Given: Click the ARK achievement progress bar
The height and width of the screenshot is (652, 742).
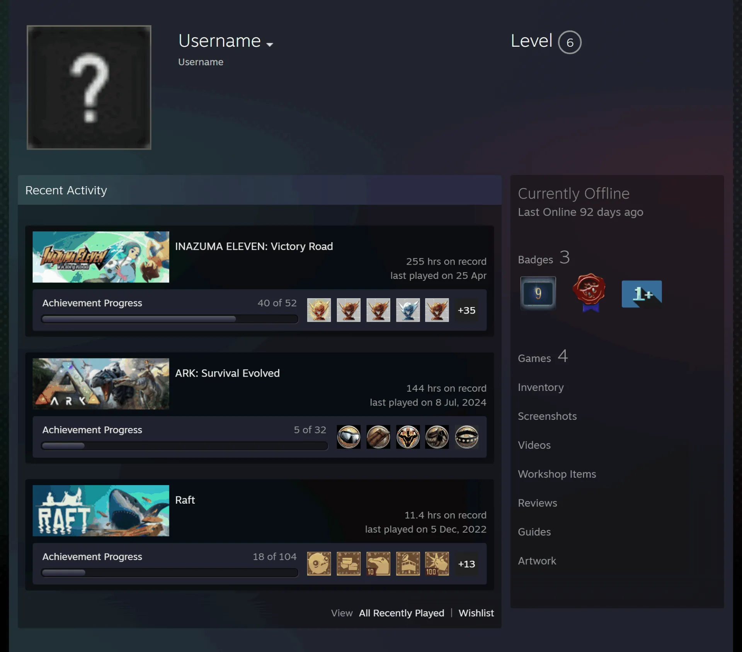Looking at the screenshot, I should coord(184,446).
